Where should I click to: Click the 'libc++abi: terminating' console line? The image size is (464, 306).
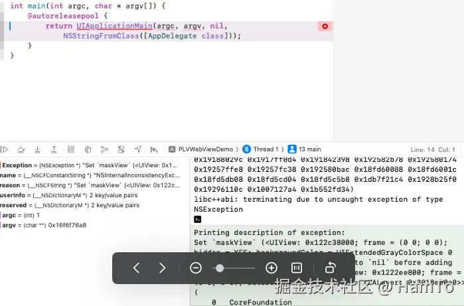[x=319, y=199]
